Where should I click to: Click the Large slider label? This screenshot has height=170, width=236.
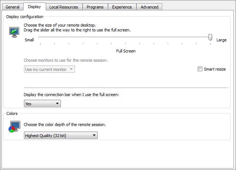(221, 40)
